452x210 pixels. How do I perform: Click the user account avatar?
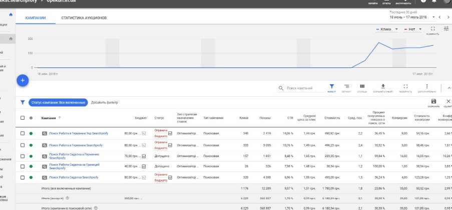click(447, 1)
